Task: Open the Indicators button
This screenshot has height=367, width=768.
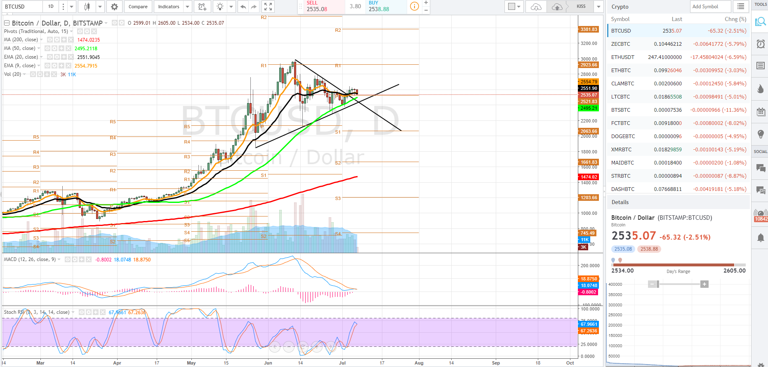Action: coord(169,7)
